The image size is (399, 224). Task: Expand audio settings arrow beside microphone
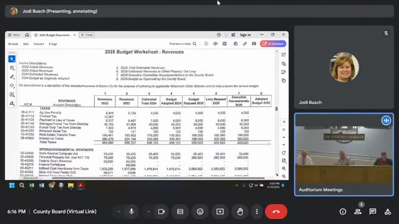(x=118, y=212)
